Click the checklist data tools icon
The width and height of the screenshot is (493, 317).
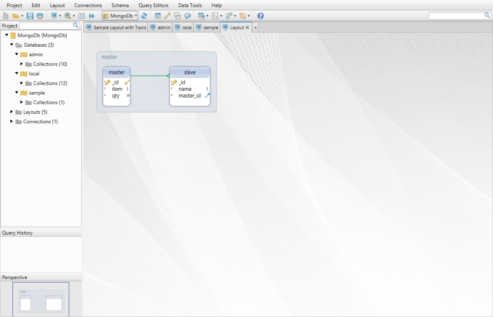click(229, 16)
